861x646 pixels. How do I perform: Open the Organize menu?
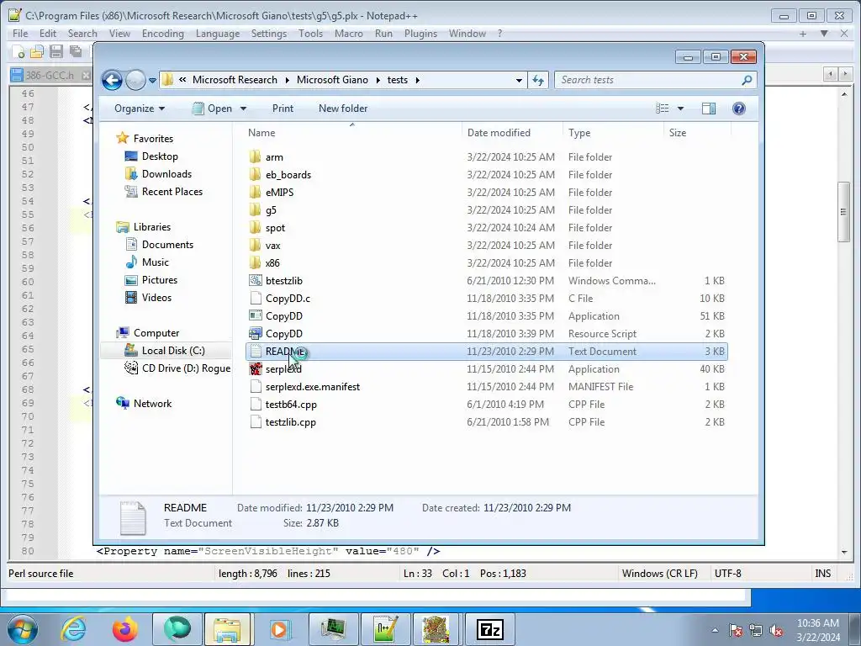click(x=140, y=109)
